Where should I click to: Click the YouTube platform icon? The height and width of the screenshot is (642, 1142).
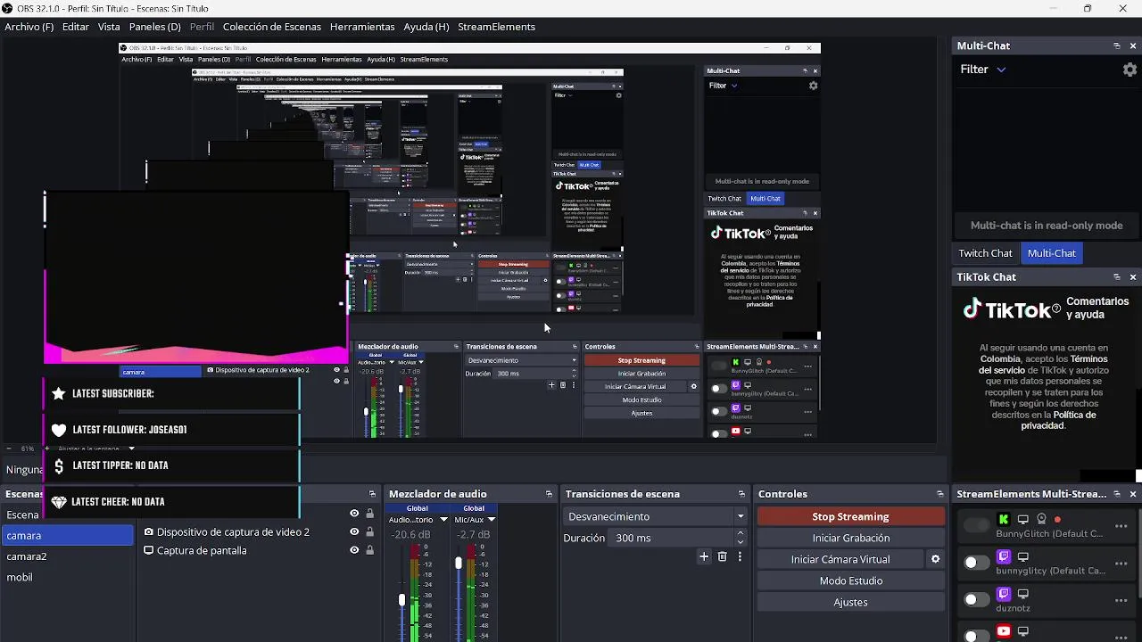click(x=1004, y=631)
